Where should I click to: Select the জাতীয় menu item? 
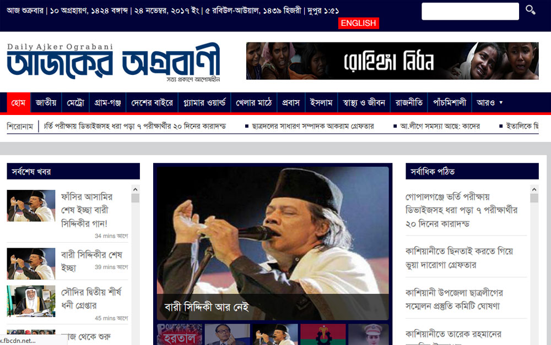46,103
